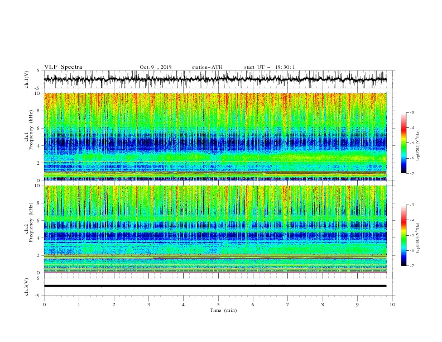Image resolution: width=442 pixels, height=342 pixels.
Task: Click the ch.1 spectrogram color scale bar
Action: pos(403,143)
